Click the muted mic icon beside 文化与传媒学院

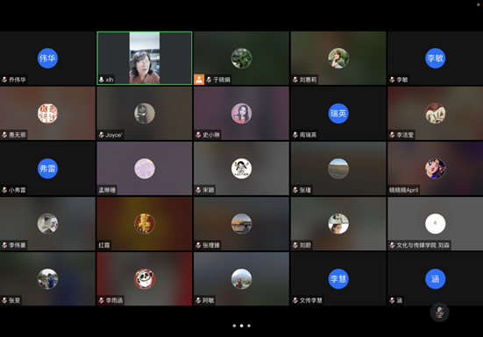392,245
